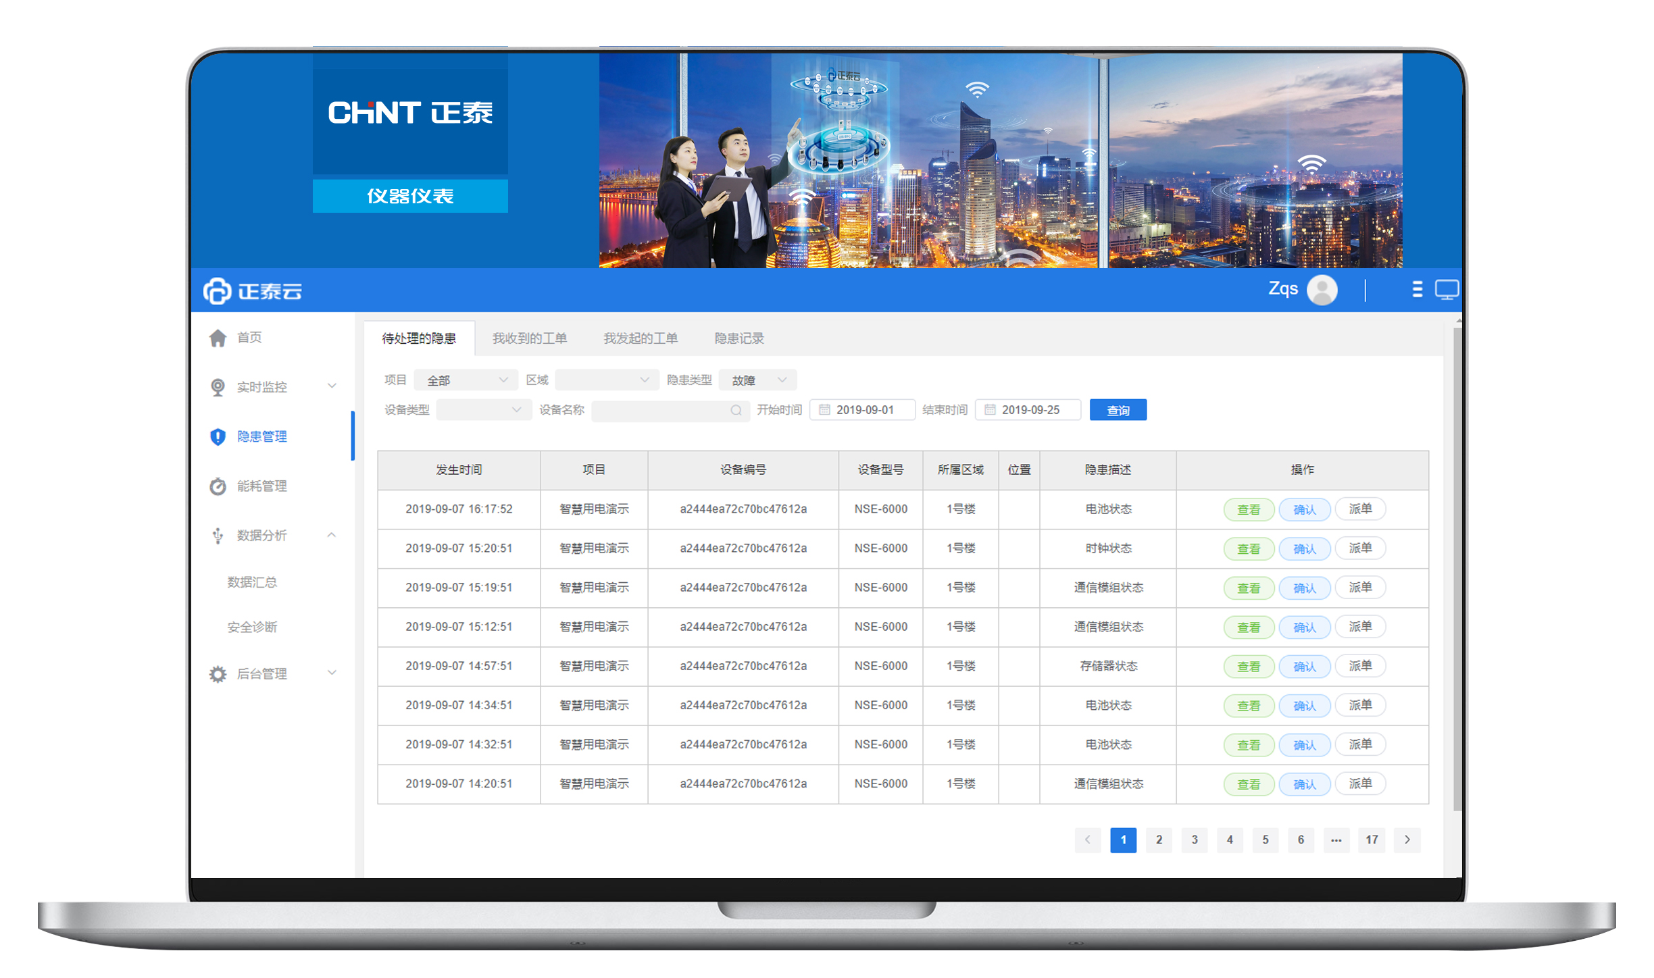The height and width of the screenshot is (978, 1654).
Task: Click the 结束时间 date field 2019-09-25
Action: [x=1028, y=409]
